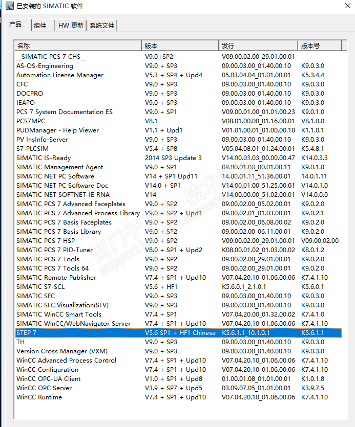The width and height of the screenshot is (355, 427).
Task: Select the SIMATIC Management Agent row
Action: click(x=178, y=167)
